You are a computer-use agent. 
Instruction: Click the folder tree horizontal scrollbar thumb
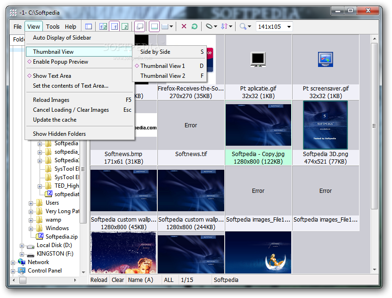[23, 280]
